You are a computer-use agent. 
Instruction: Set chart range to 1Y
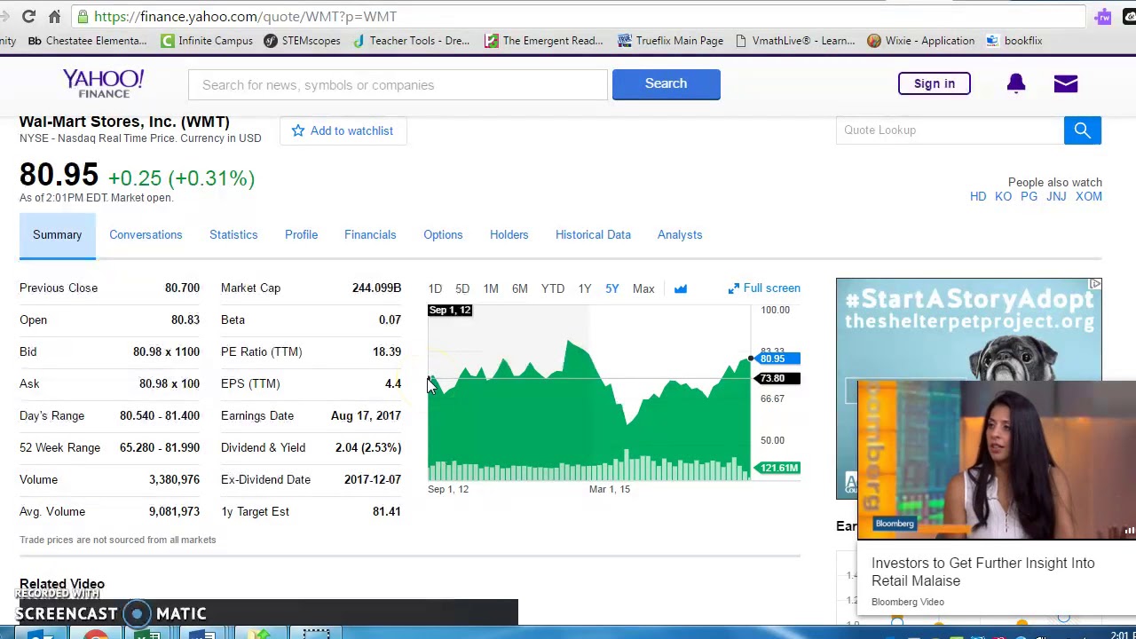(x=585, y=288)
